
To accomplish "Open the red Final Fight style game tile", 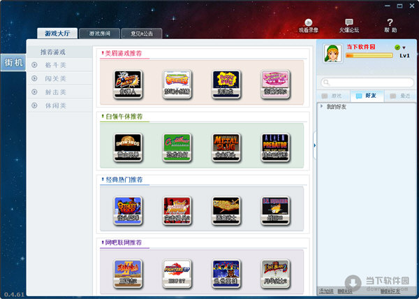I will point(177,210).
